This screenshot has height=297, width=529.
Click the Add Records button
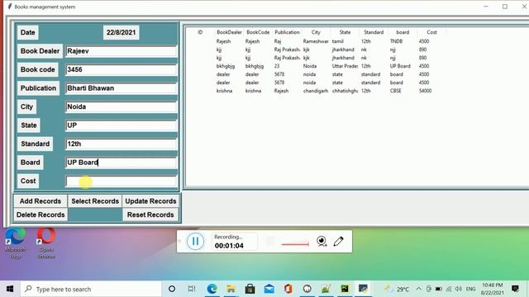(x=41, y=201)
